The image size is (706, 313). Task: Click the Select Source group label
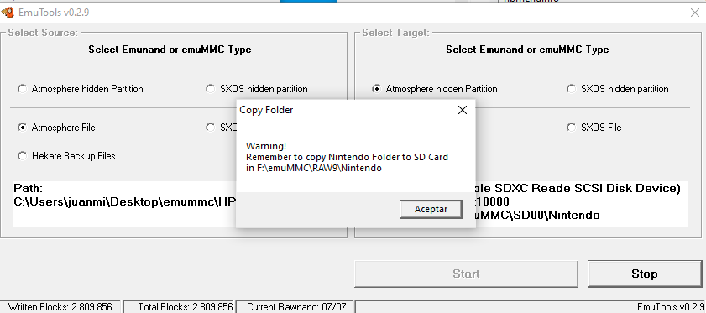coord(43,33)
